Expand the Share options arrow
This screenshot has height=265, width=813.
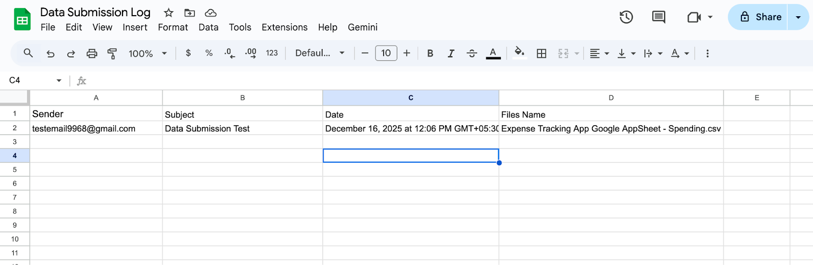point(798,17)
